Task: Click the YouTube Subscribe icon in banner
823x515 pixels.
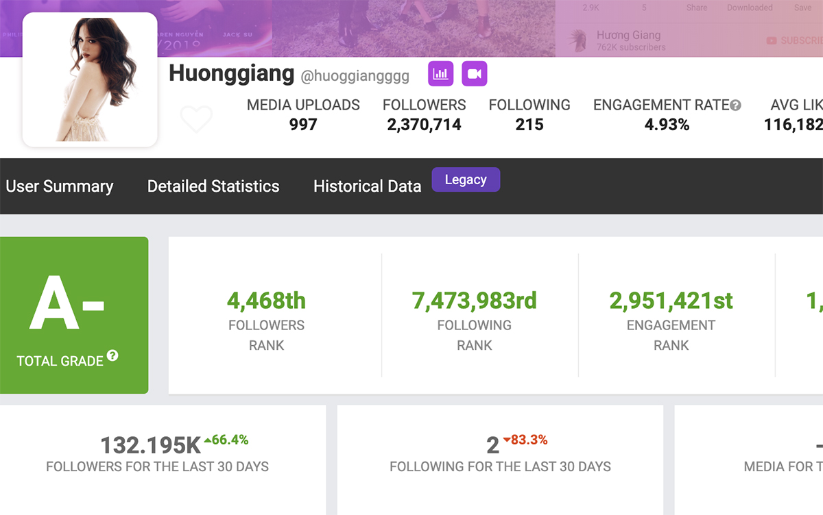Action: 772,41
